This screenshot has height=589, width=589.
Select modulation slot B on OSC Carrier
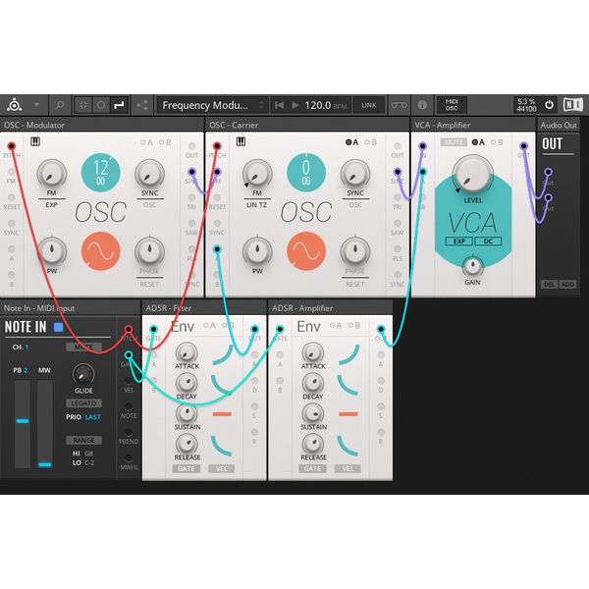371,142
